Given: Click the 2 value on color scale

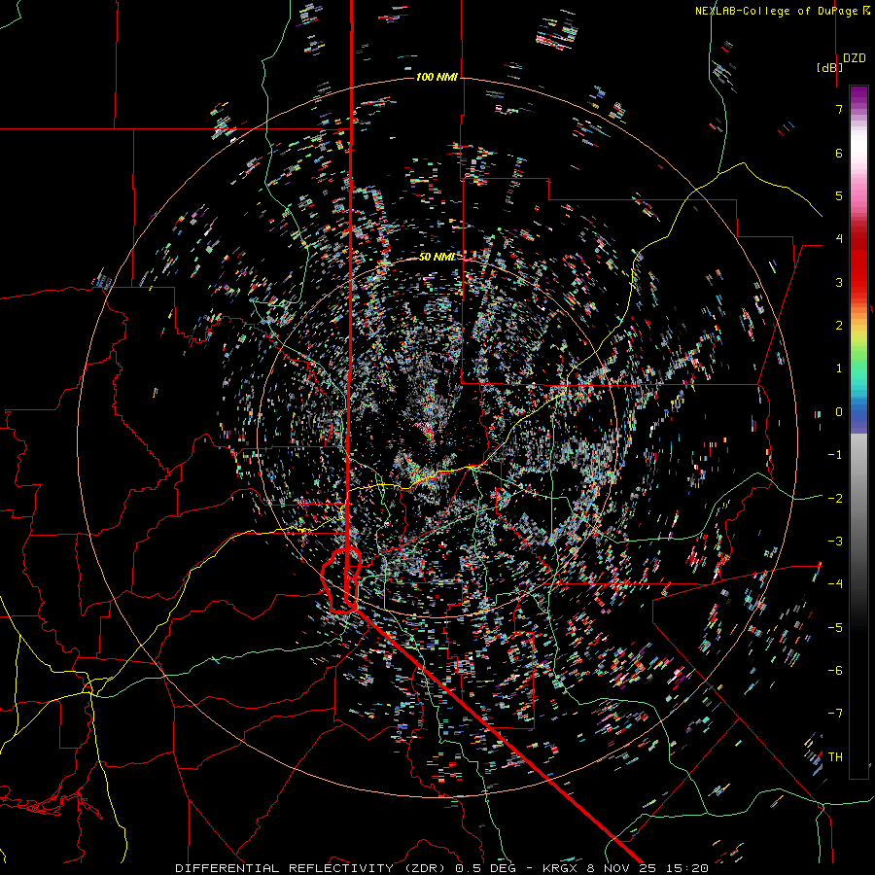Looking at the screenshot, I should [x=839, y=326].
